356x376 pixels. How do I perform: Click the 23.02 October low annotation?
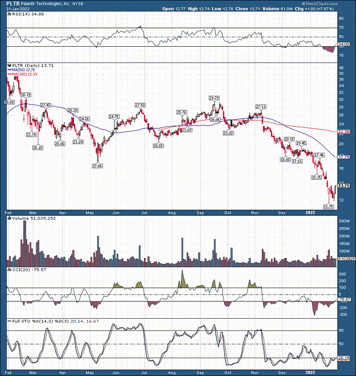pyautogui.click(x=229, y=133)
